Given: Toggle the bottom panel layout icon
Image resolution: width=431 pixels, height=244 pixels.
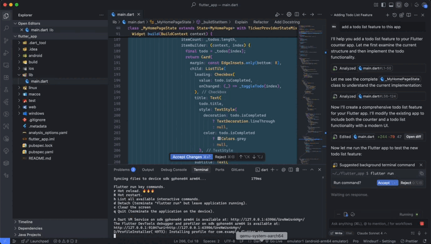Looking at the screenshot, I should point(391,4).
